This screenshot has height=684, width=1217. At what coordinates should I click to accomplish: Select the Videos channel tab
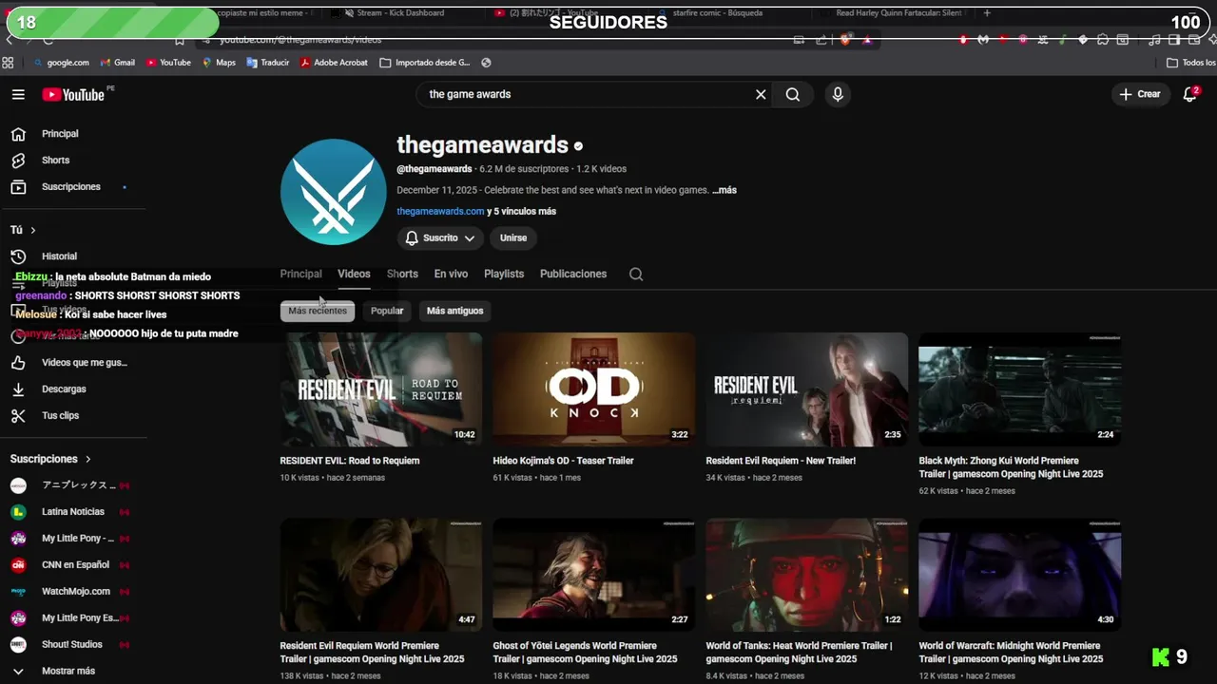click(354, 274)
